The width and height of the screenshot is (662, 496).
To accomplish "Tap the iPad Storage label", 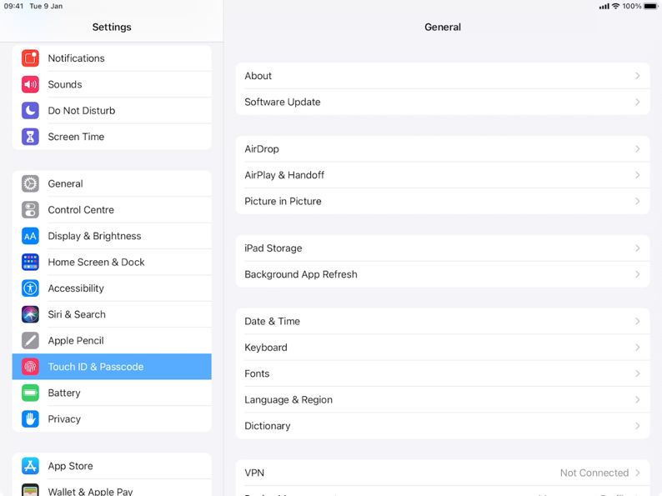I will tap(273, 248).
